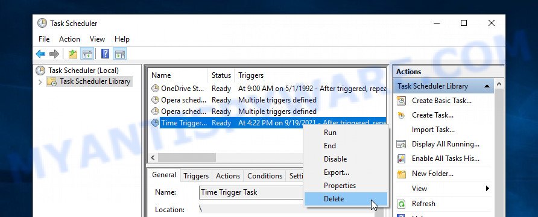Click the task list horizontal scrollbar thumb
538x217 pixels.
coord(186,158)
